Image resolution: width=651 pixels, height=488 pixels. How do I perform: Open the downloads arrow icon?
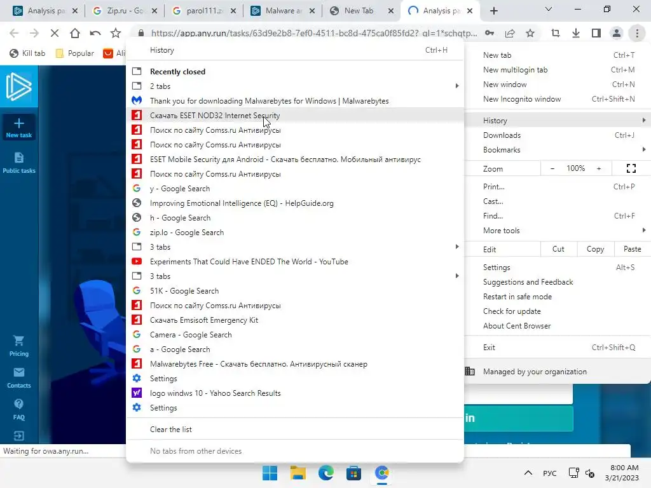[576, 33]
